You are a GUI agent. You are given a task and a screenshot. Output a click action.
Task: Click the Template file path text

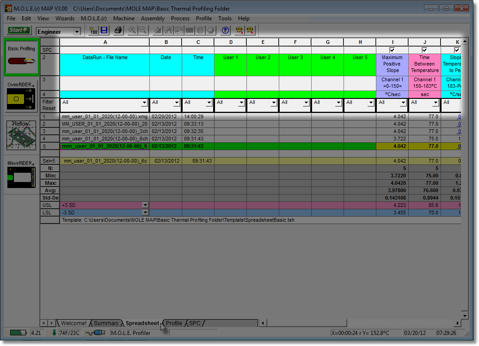[x=178, y=220]
